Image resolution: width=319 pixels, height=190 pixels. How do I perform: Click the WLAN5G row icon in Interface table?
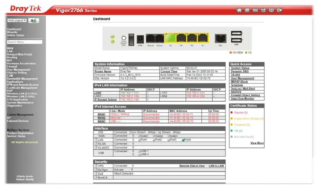click(x=96, y=147)
